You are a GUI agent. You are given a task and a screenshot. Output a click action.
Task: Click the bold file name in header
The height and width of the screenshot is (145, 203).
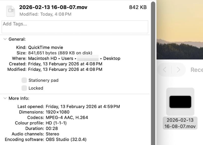click(53, 7)
